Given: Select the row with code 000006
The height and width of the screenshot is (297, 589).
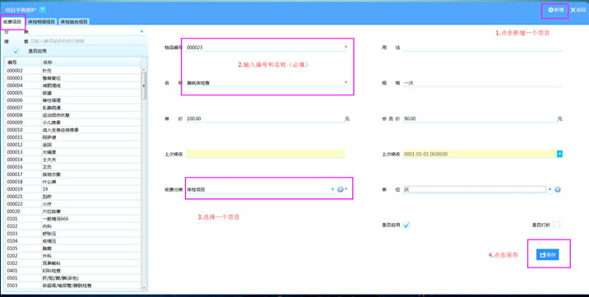Looking at the screenshot, I should 73,100.
